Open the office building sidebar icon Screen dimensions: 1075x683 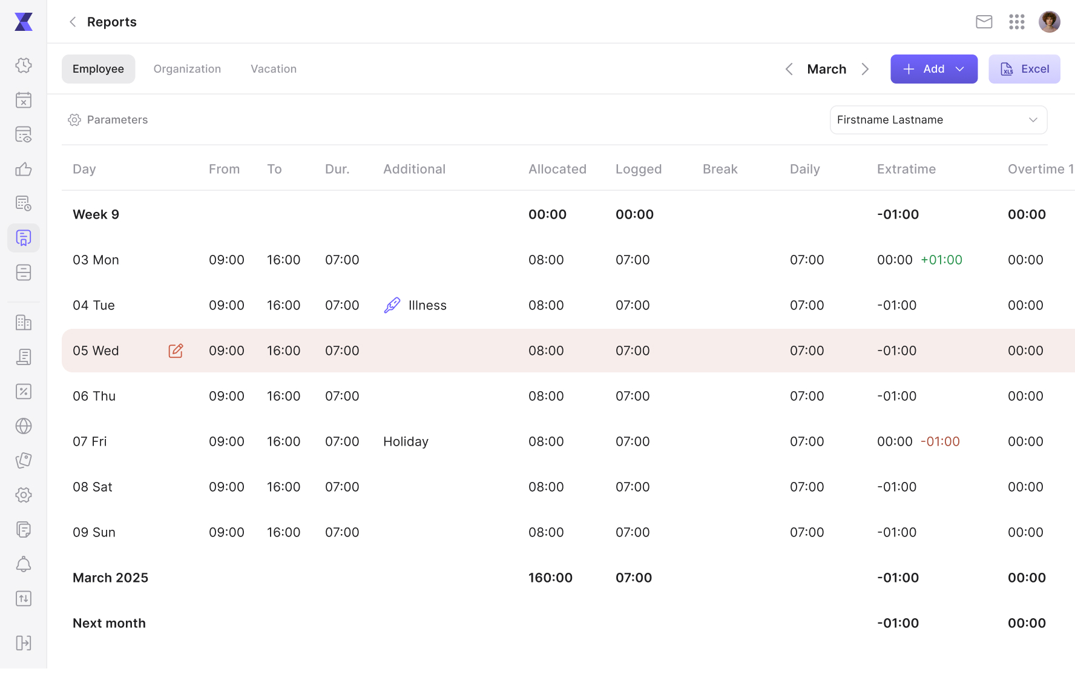(x=24, y=322)
